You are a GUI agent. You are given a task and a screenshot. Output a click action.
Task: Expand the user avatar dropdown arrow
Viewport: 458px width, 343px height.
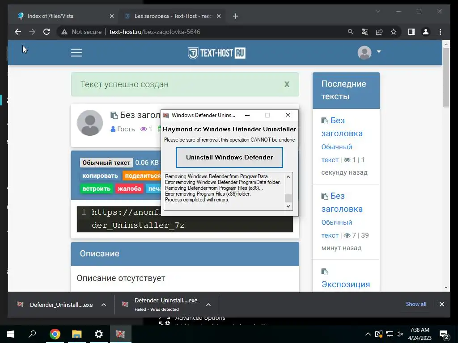click(x=379, y=52)
